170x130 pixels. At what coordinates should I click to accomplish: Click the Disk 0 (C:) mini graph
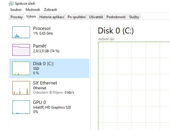pyautogui.click(x=21, y=68)
